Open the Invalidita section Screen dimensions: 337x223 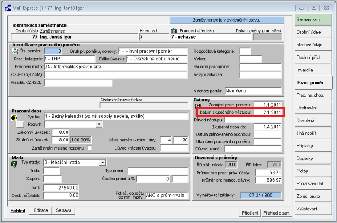[313, 70]
